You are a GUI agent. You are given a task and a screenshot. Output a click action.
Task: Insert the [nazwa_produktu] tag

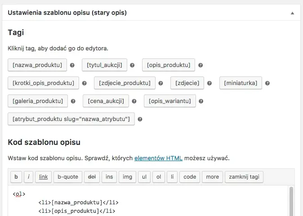pos(37,65)
